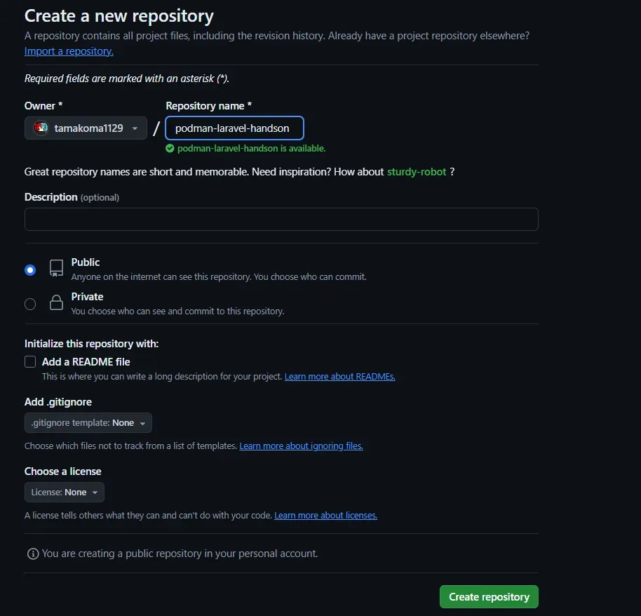The width and height of the screenshot is (641, 616).
Task: Focus the Description text field
Action: pos(281,220)
